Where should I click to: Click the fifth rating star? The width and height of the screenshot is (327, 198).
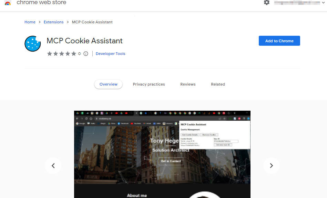(74, 54)
